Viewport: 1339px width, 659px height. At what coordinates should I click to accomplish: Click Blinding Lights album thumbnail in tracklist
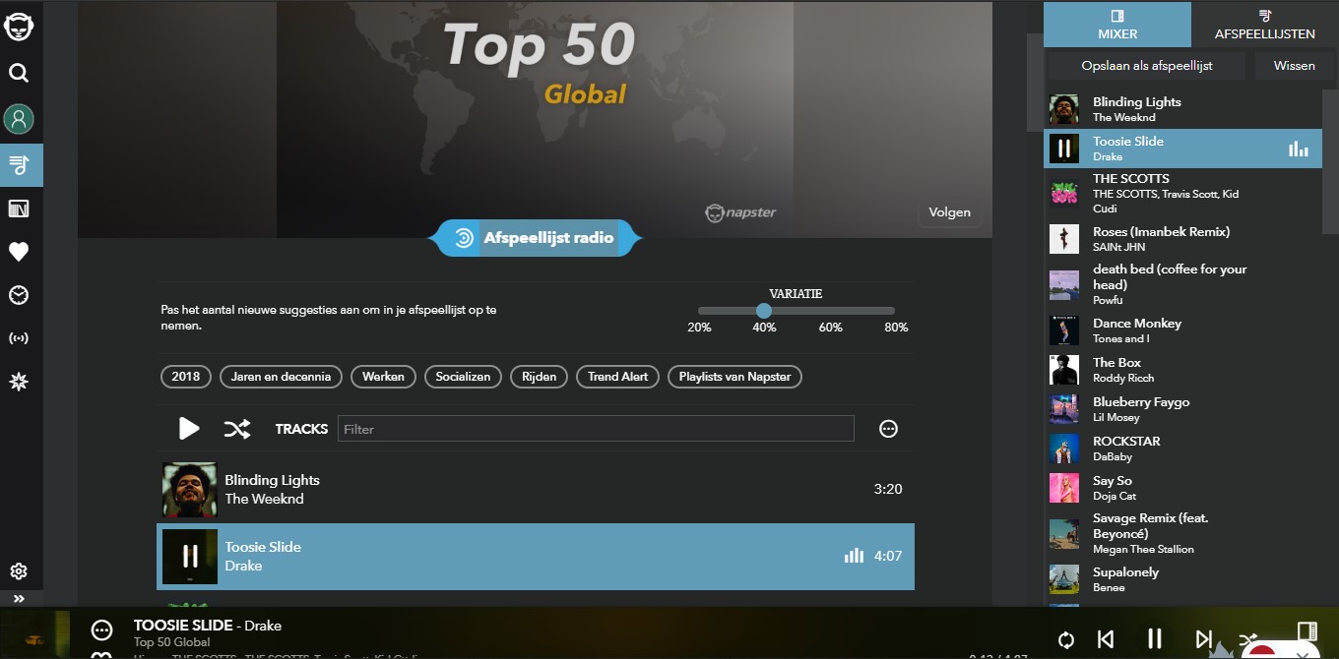(189, 490)
